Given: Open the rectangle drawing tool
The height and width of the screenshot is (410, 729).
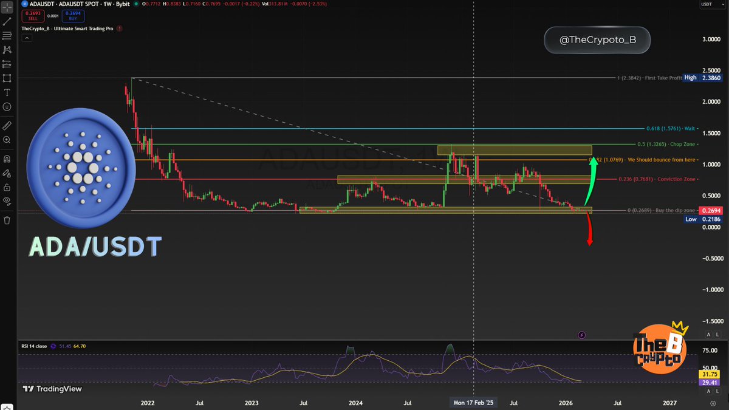Looking at the screenshot, I should click(7, 78).
